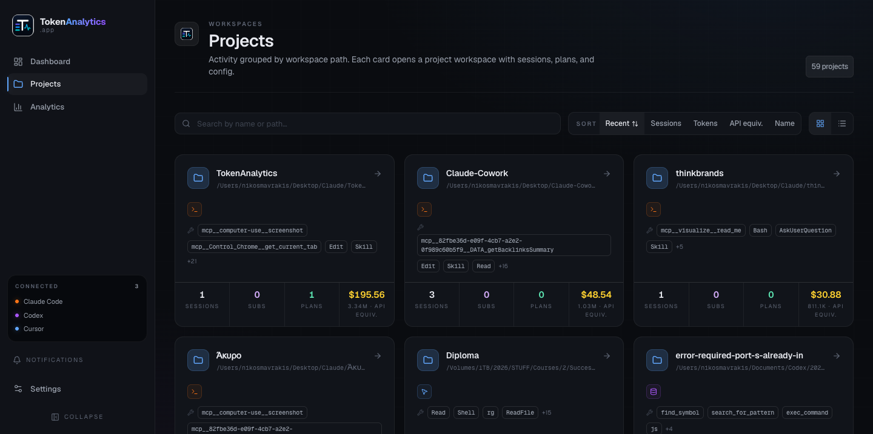
Task: Switch to grid view
Action: coord(820,123)
